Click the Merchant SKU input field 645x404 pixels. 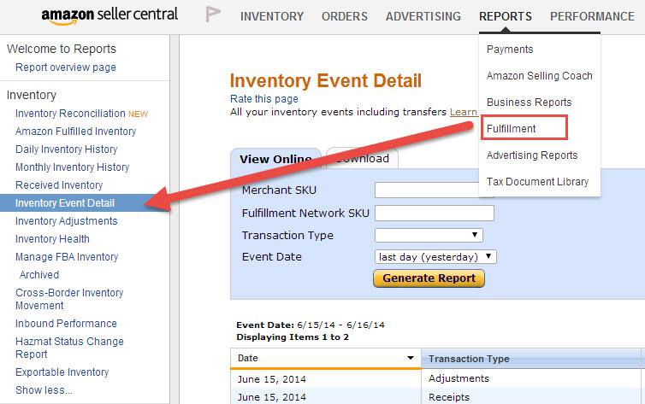coord(427,190)
